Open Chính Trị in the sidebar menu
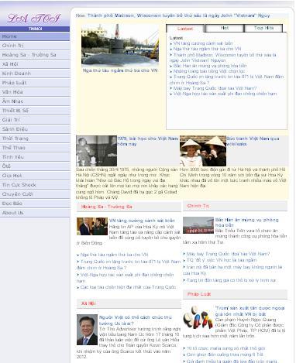Screen dimensions: 296x363 pyautogui.click(x=35, y=46)
